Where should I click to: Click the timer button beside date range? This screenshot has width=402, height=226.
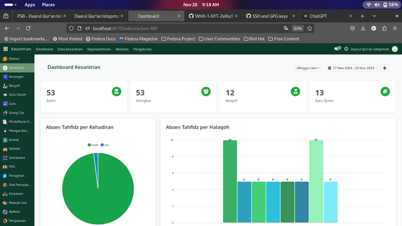pyautogui.click(x=384, y=68)
